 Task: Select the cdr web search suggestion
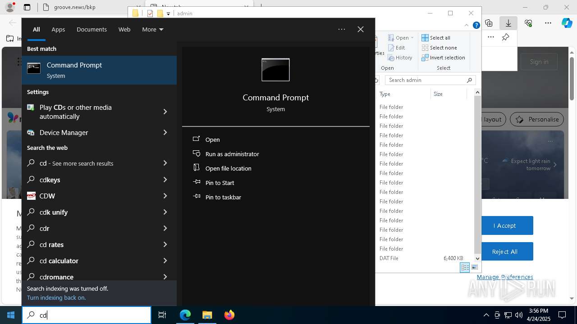coord(99,228)
